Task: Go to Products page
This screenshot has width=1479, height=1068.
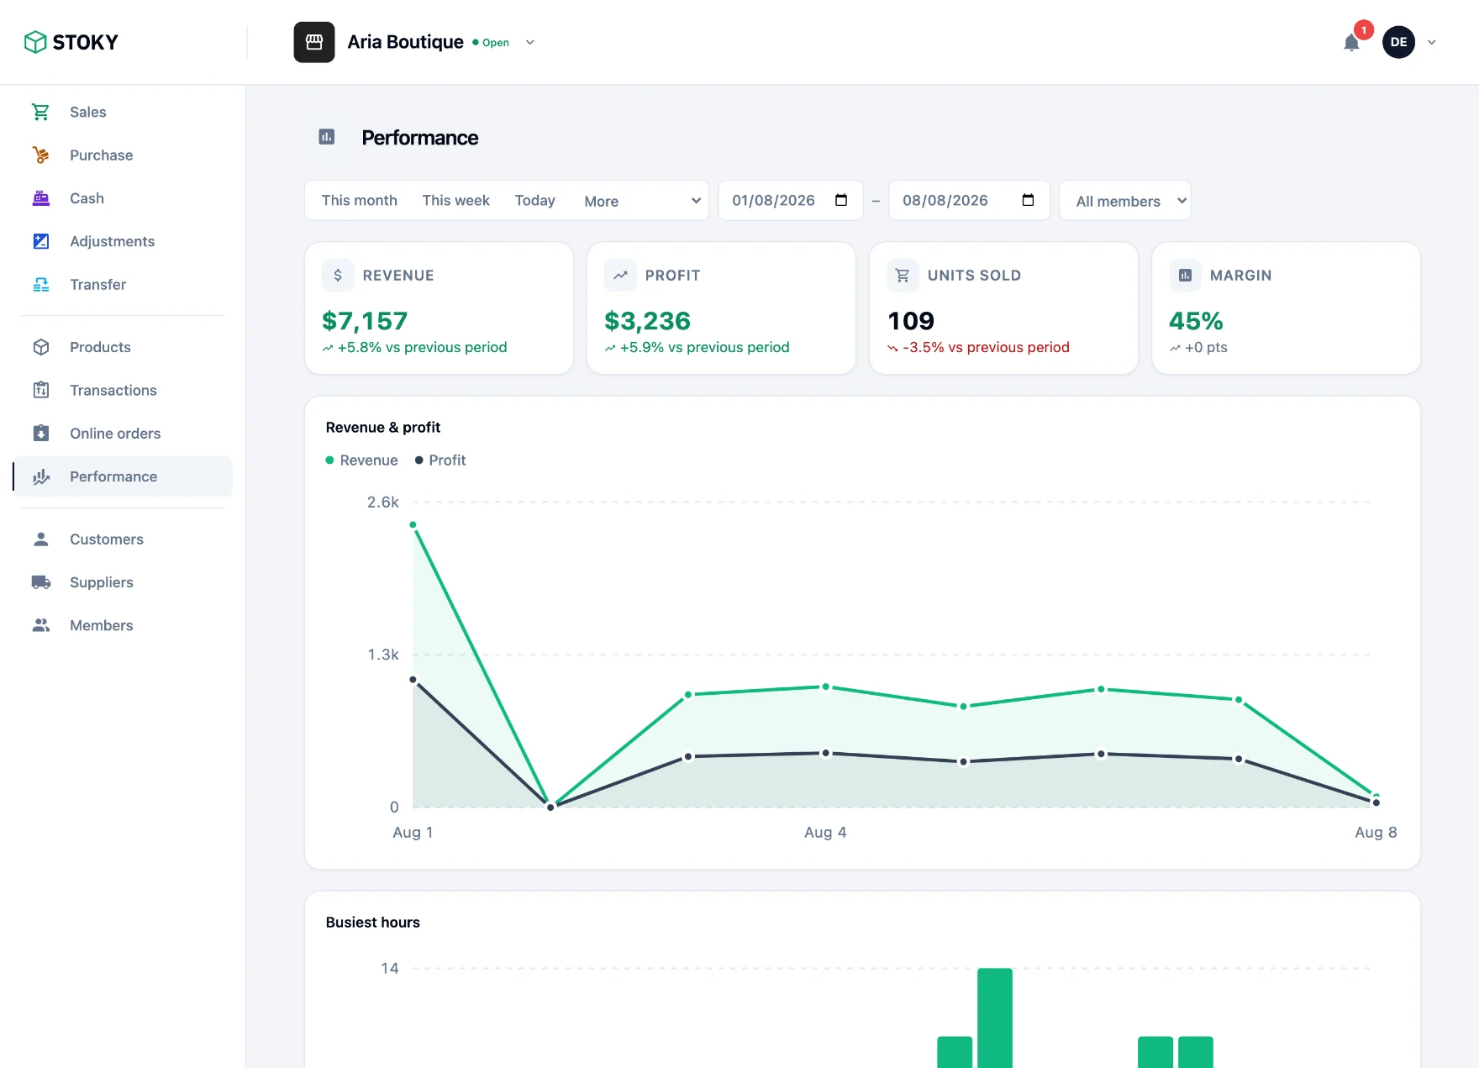Action: coord(123,347)
